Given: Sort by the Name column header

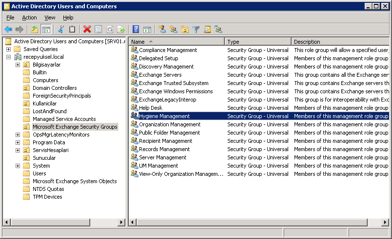Looking at the screenshot, I should [x=177, y=42].
